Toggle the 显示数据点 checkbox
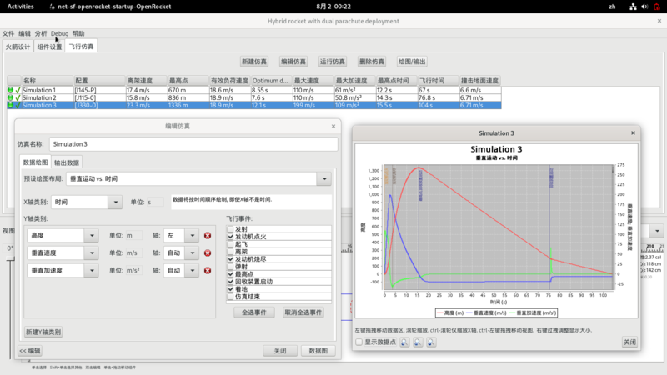The image size is (667, 375). pyautogui.click(x=359, y=342)
